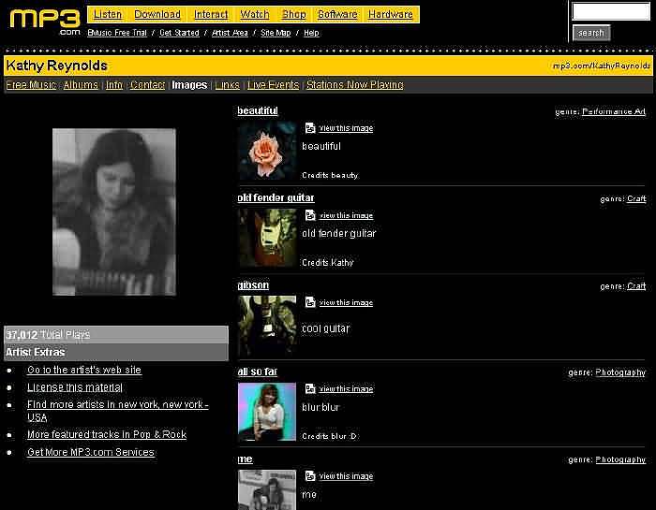Open Photography genre link for all so far
Screen dimensions: 656x510
(x=620, y=372)
